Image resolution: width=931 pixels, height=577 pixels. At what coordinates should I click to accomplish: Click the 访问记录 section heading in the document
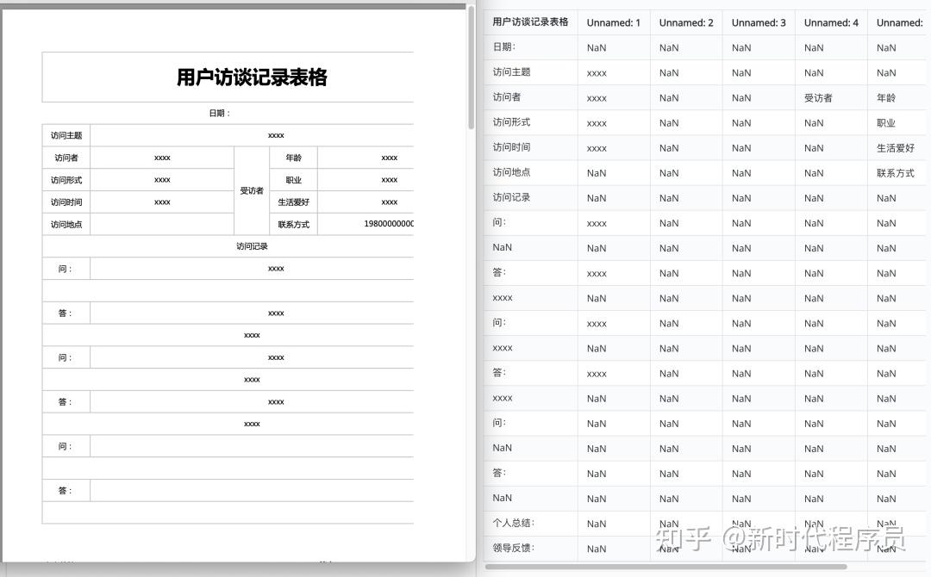(x=252, y=246)
